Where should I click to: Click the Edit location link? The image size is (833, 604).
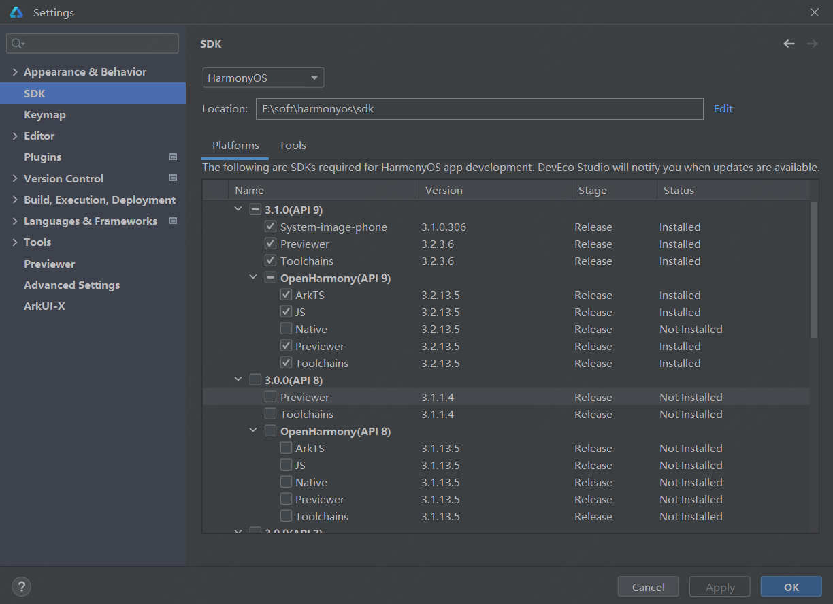point(723,109)
